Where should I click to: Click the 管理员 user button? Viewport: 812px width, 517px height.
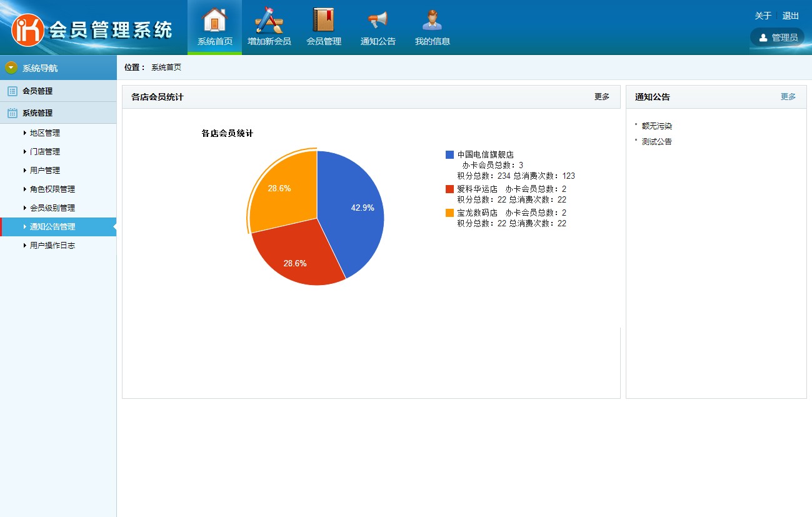point(778,38)
